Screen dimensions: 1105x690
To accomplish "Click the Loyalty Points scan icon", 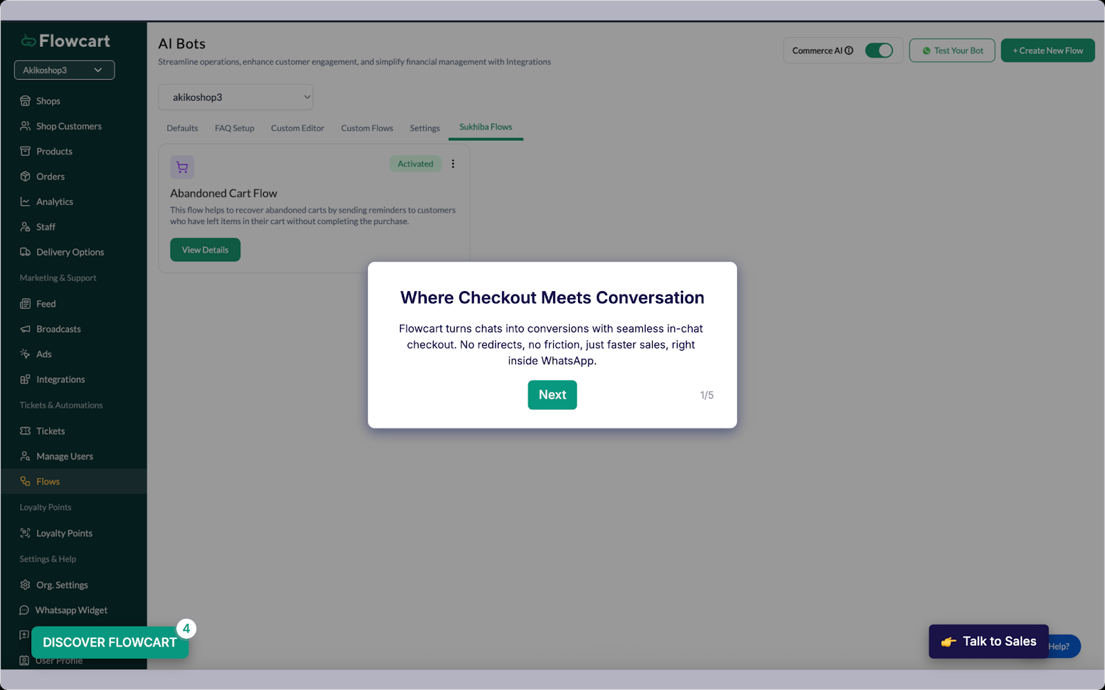I will [26, 533].
